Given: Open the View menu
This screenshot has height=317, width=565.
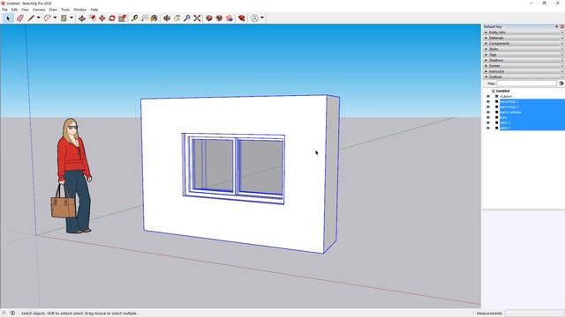Looking at the screenshot, I should point(26,10).
